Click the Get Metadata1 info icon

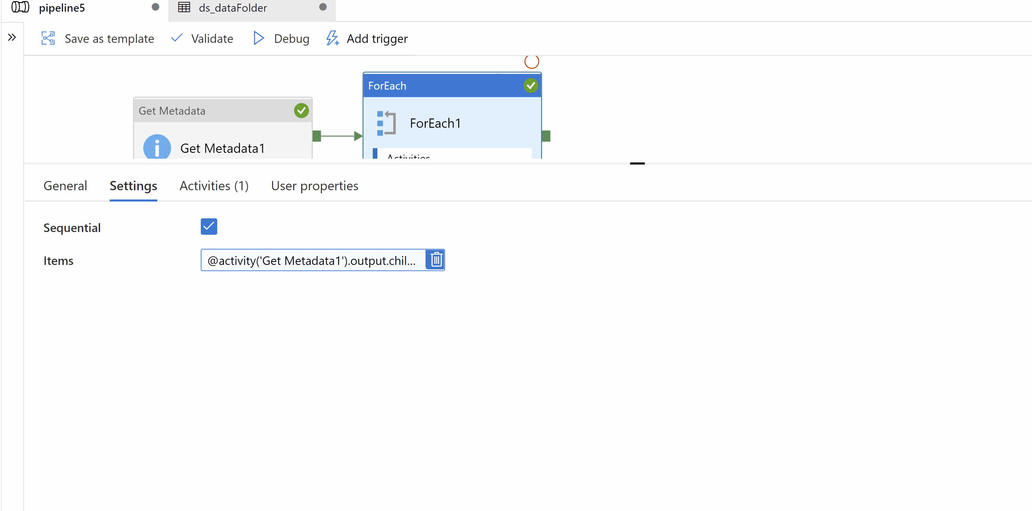[x=157, y=147]
